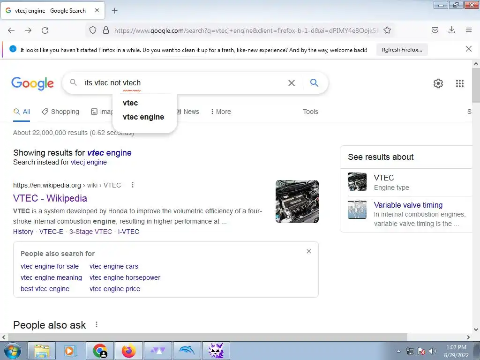Close the People also search for box

pyautogui.click(x=309, y=251)
